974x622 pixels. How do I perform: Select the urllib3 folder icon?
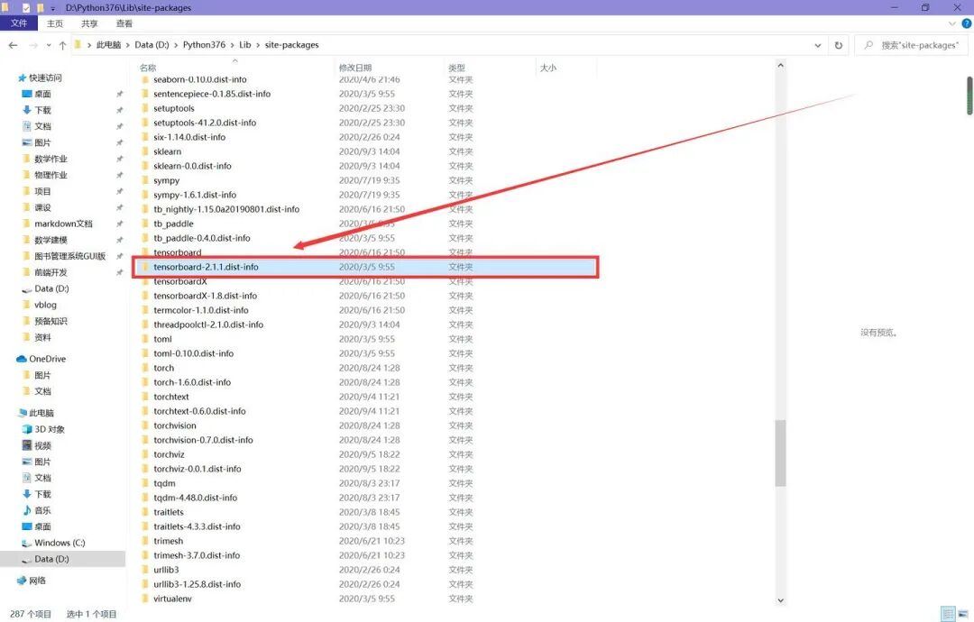click(144, 570)
